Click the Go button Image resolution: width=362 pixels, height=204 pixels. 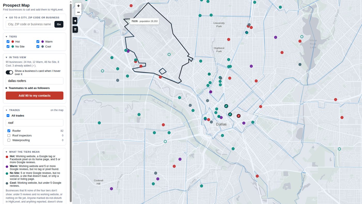(x=59, y=24)
